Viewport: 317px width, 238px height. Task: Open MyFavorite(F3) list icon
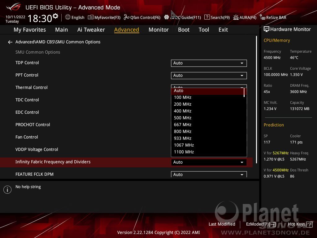click(x=91, y=17)
